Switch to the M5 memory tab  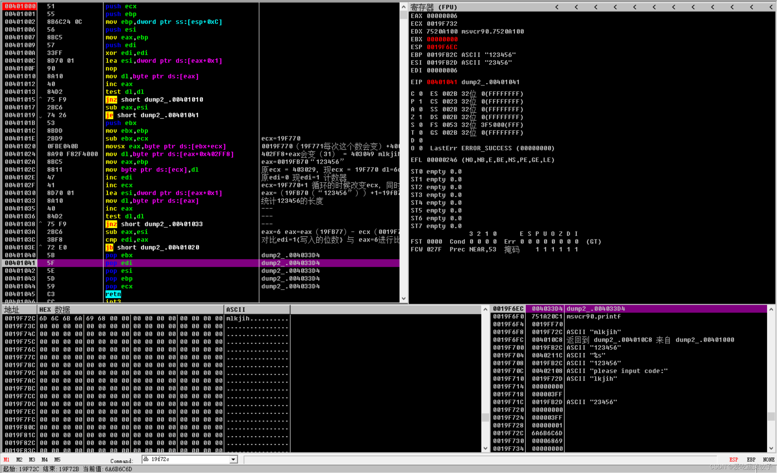57,459
